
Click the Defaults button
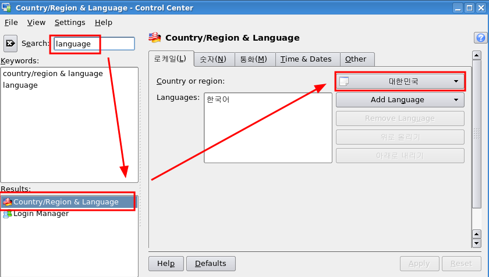click(211, 264)
